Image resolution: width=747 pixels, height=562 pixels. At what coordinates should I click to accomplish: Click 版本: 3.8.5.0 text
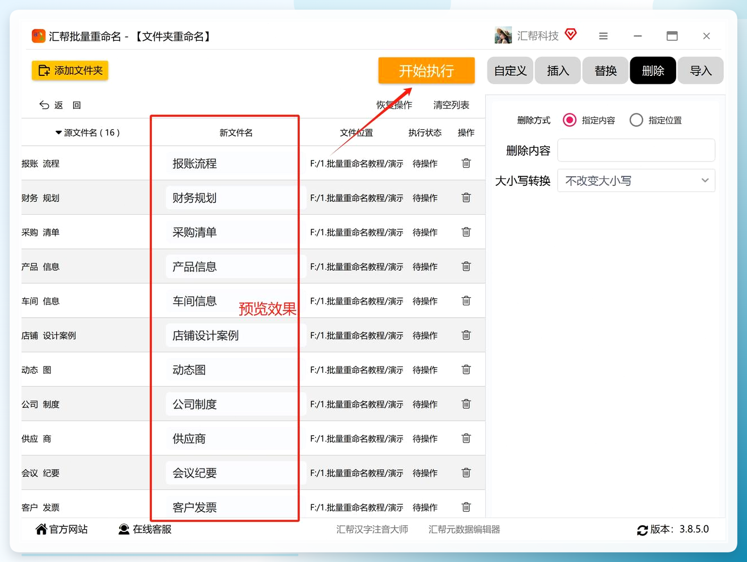click(x=679, y=529)
